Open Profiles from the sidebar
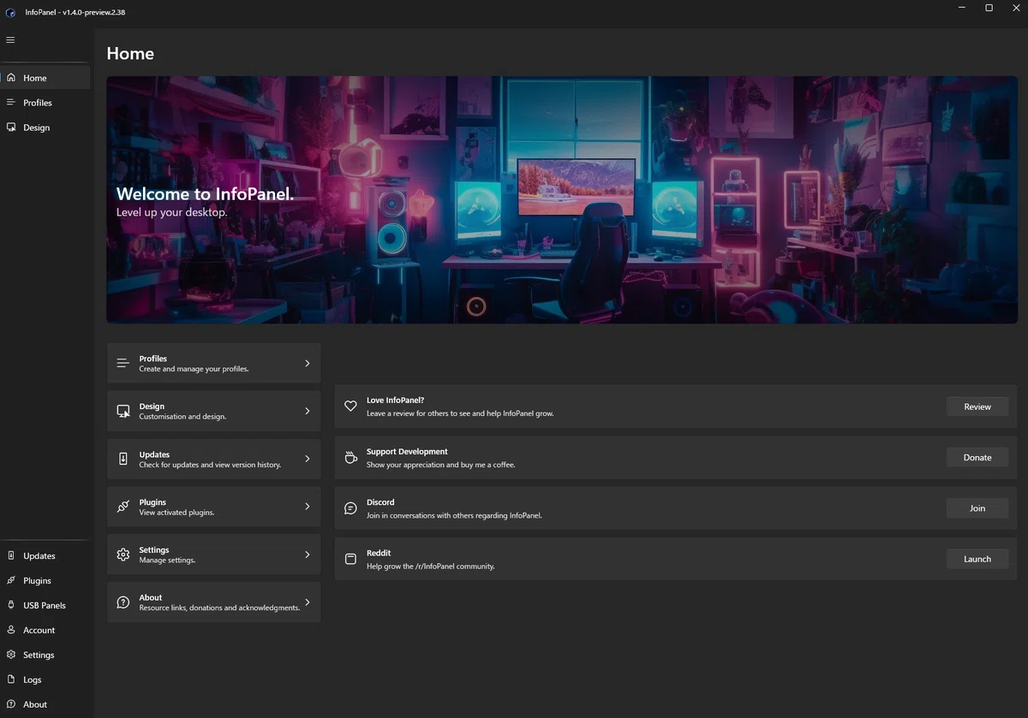Image resolution: width=1028 pixels, height=718 pixels. [45, 103]
